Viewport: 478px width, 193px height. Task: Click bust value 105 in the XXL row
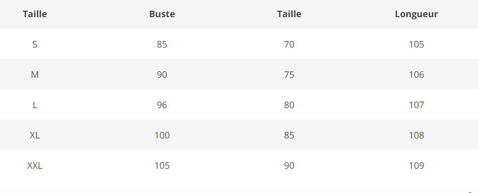click(162, 166)
